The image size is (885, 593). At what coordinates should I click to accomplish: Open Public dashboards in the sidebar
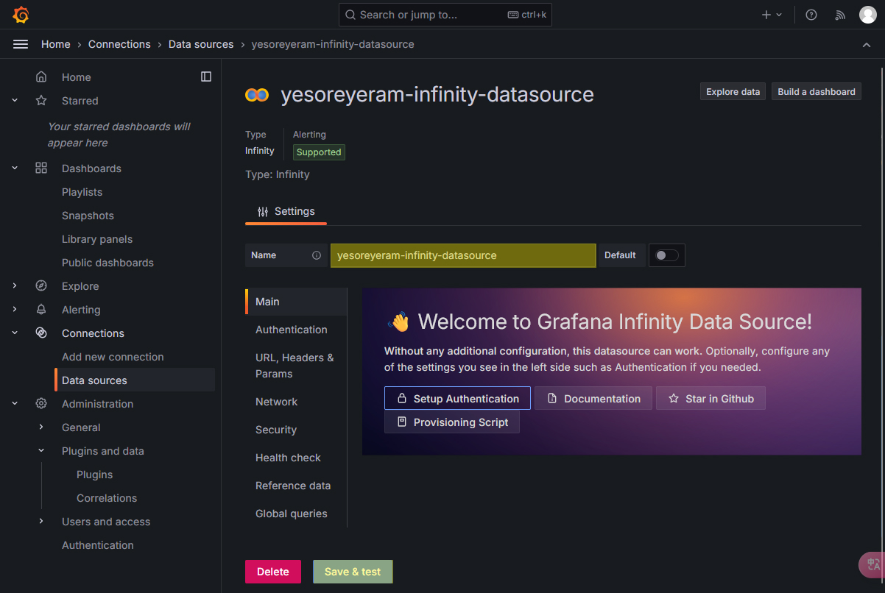[x=107, y=263]
